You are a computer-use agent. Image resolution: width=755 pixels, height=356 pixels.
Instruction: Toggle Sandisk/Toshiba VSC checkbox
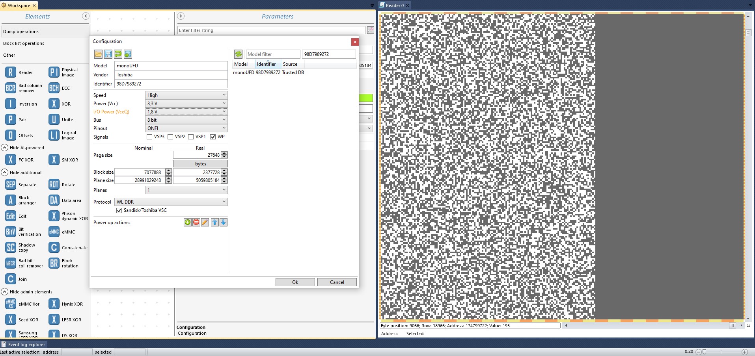tap(119, 211)
